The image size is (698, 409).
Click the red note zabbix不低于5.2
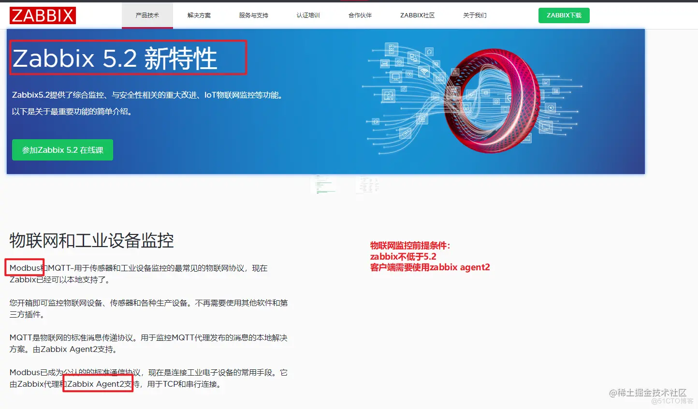point(403,257)
